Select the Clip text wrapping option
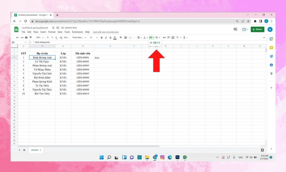This screenshot has width=286, height=172. pos(158,43)
